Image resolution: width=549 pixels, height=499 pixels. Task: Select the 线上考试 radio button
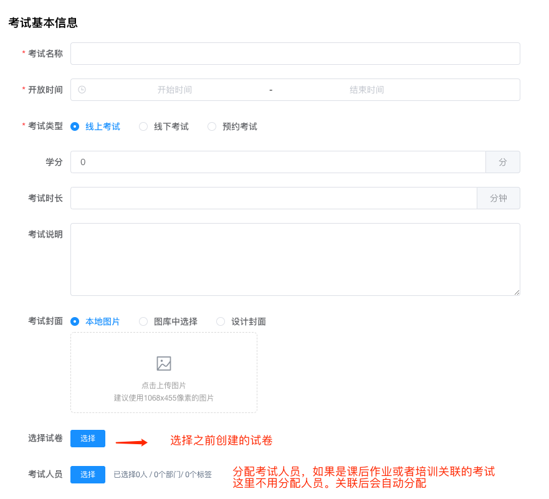click(x=75, y=126)
